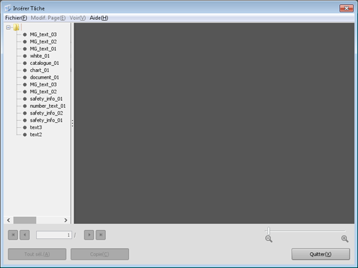358x268 pixels.
Task: Click the Copie(C) button
Action: coord(100,254)
